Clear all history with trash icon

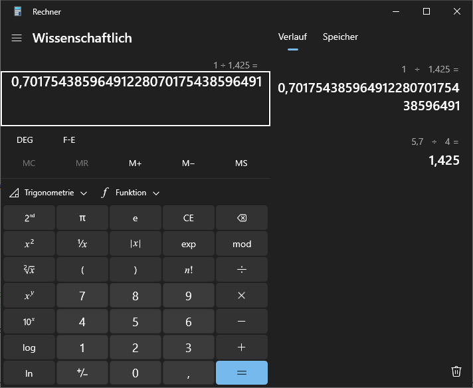456,371
